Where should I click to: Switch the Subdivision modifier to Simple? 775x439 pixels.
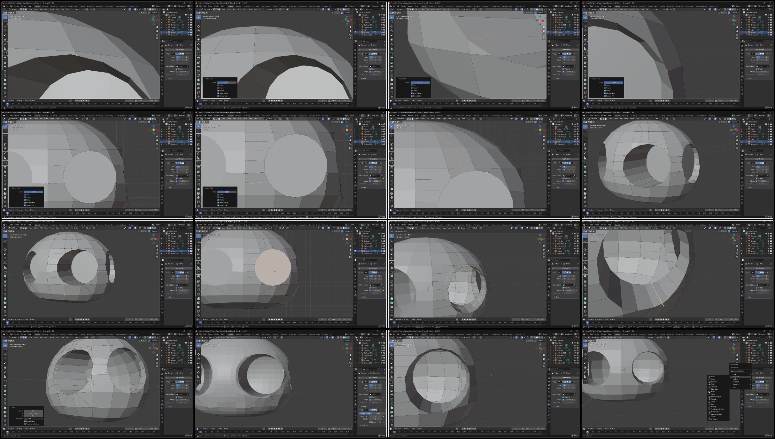[378, 413]
